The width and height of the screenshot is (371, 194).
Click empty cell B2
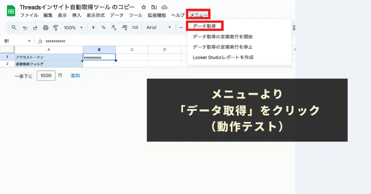pyautogui.click(x=99, y=64)
